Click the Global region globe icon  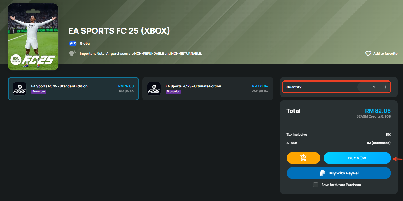coord(73,44)
